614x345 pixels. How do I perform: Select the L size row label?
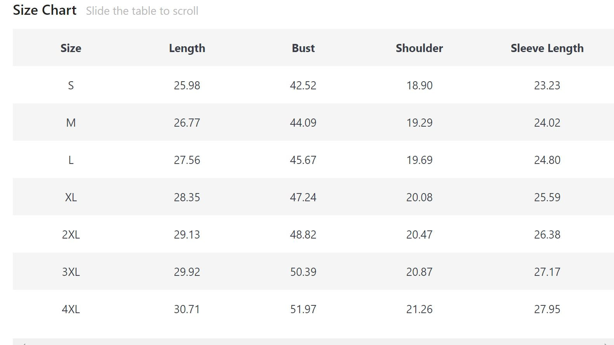(71, 160)
